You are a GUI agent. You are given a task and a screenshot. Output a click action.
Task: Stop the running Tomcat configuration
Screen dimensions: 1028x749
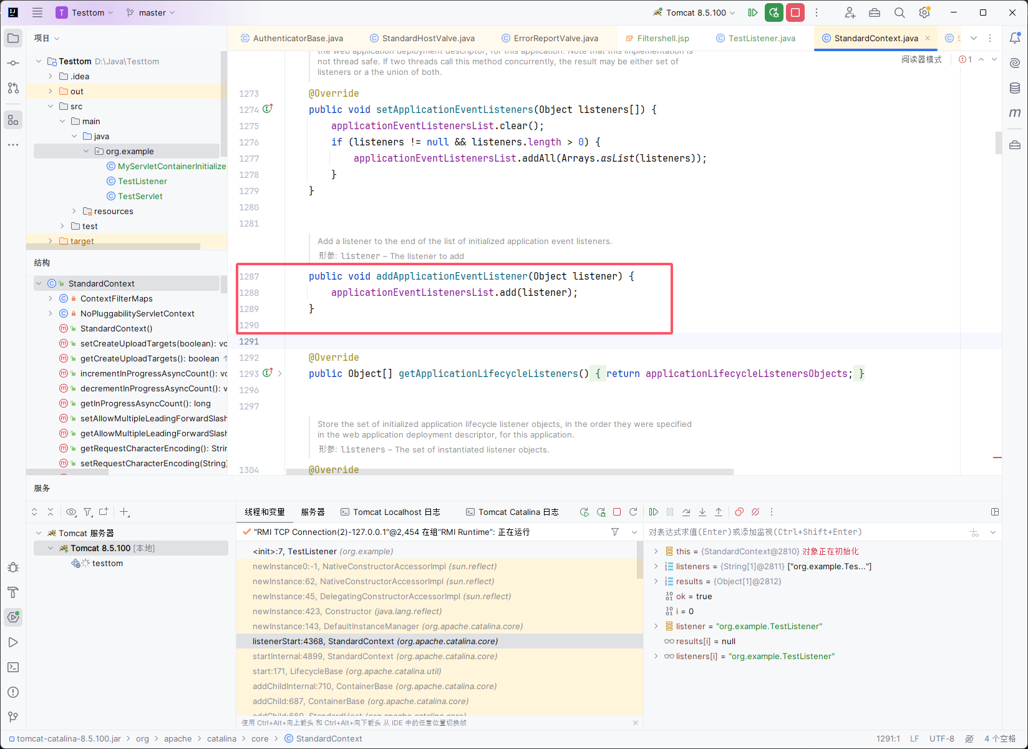[795, 12]
